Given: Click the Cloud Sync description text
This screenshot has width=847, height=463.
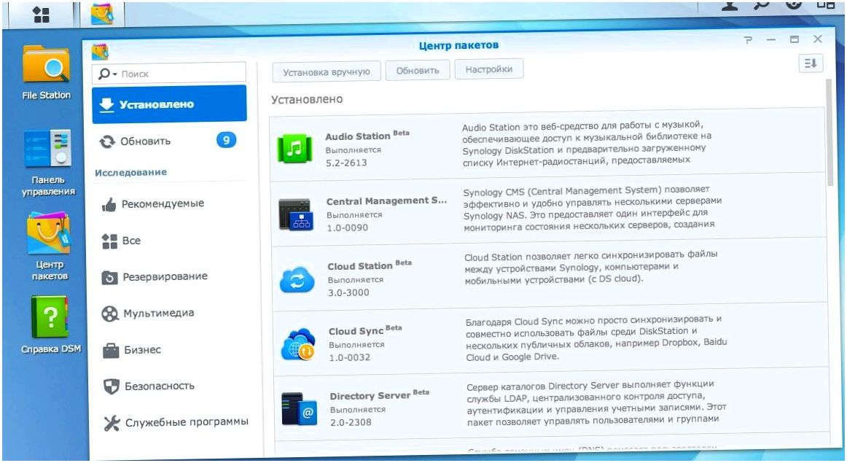Looking at the screenshot, I should tap(596, 339).
